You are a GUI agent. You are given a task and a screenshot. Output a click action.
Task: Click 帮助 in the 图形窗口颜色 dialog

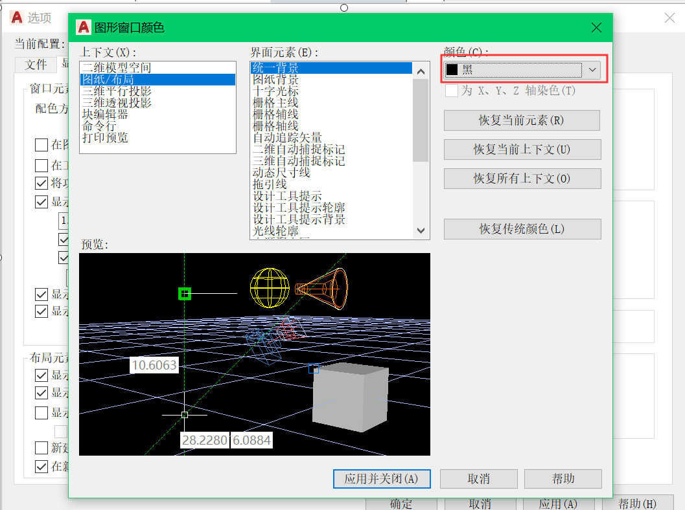563,479
